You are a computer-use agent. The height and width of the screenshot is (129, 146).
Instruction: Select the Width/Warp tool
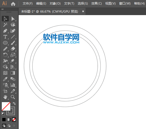point(5,61)
